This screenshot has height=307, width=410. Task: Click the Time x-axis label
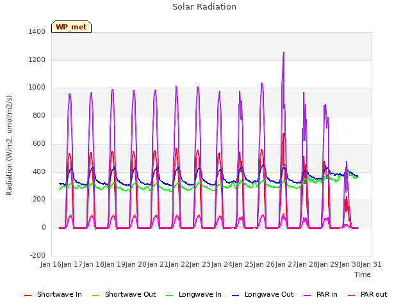click(x=363, y=274)
